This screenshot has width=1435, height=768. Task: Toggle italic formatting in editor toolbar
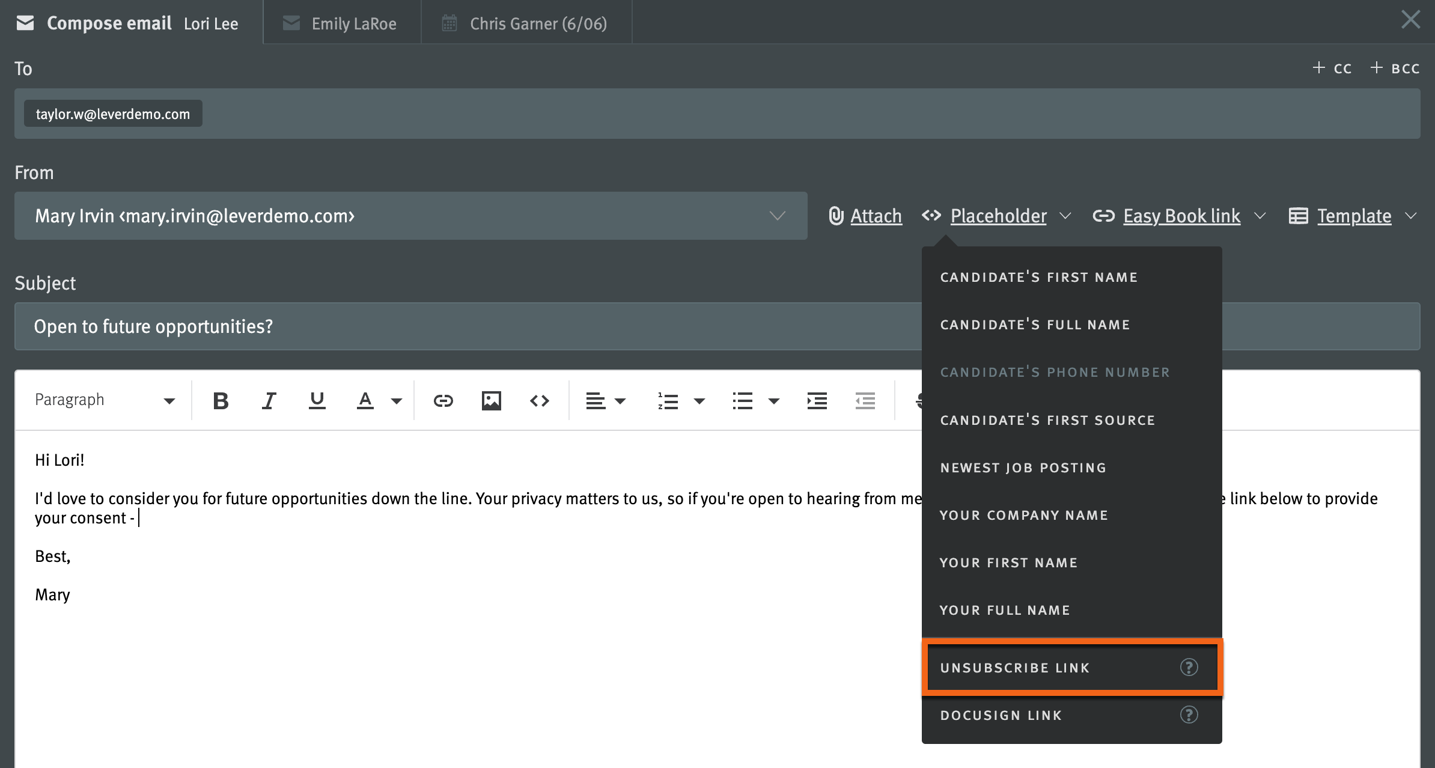point(269,401)
